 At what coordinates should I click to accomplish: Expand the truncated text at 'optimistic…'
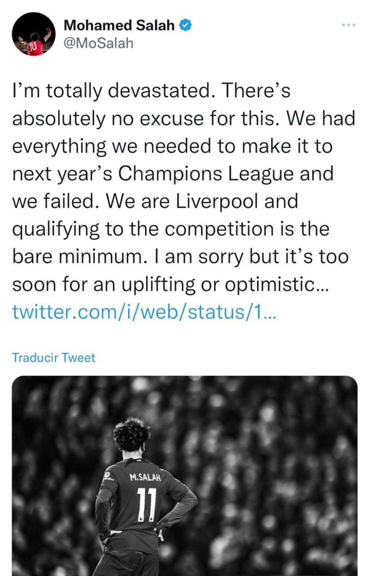(x=280, y=285)
